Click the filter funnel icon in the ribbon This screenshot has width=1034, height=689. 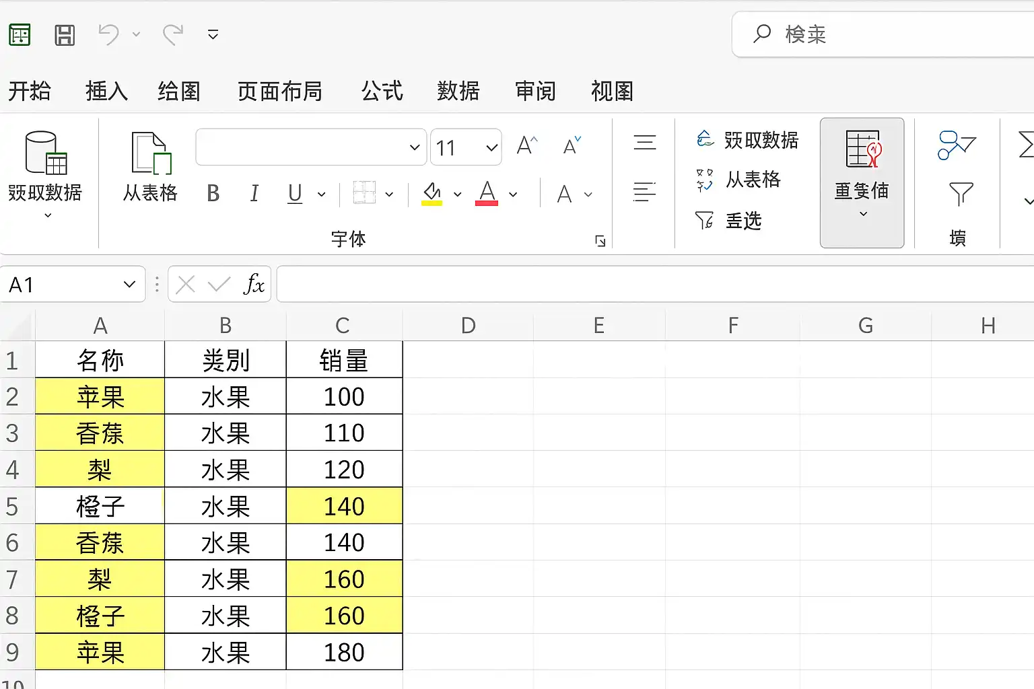[961, 194]
